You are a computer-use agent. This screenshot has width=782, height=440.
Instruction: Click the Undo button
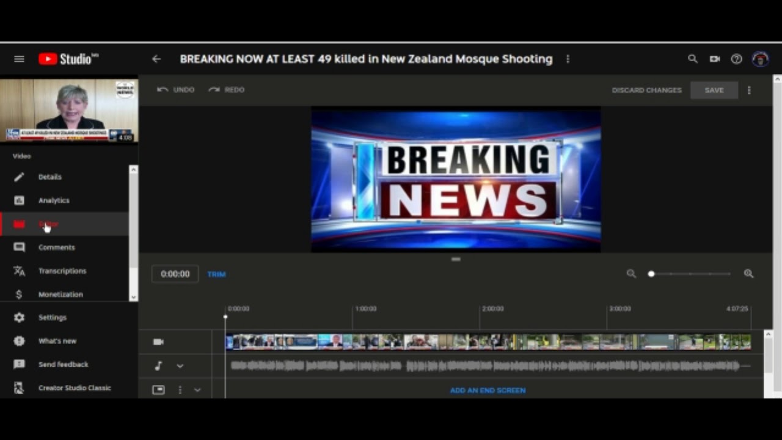pos(175,90)
